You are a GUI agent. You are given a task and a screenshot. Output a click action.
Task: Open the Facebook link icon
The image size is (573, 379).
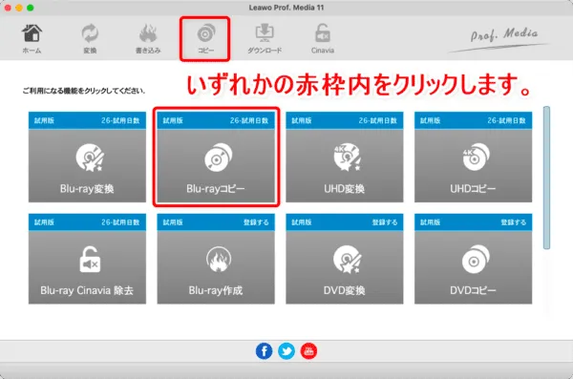[x=264, y=351]
